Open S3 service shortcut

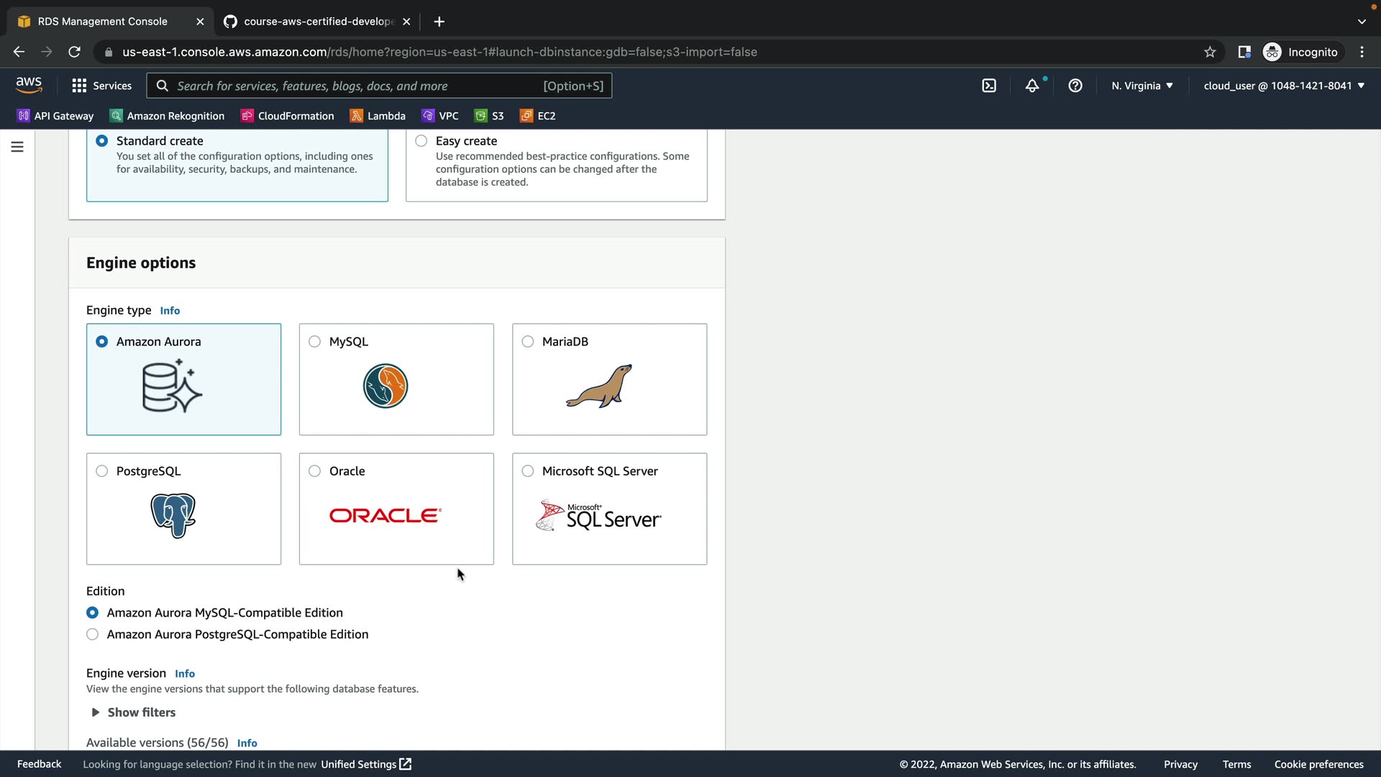(489, 116)
